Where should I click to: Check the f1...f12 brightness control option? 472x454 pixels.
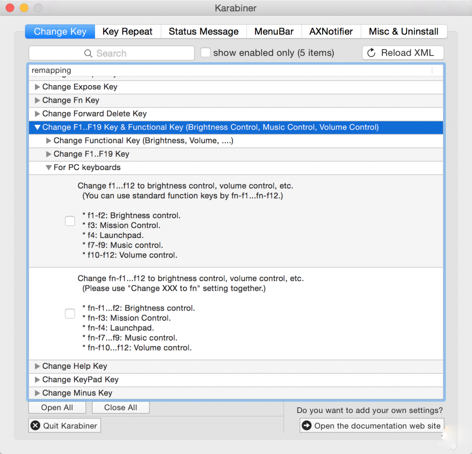(70, 221)
